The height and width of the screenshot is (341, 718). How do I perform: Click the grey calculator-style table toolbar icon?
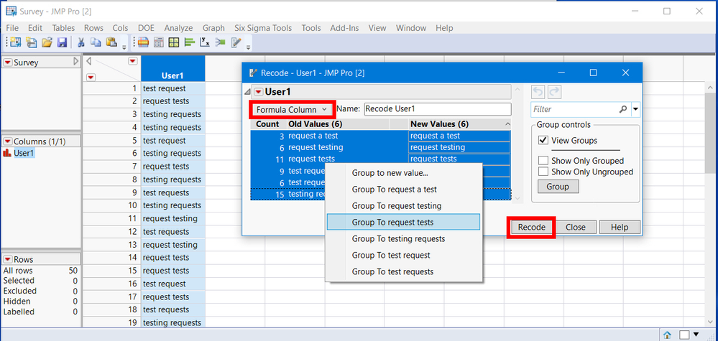pyautogui.click(x=158, y=42)
